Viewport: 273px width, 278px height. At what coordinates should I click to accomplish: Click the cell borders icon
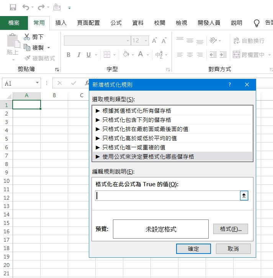point(107,55)
